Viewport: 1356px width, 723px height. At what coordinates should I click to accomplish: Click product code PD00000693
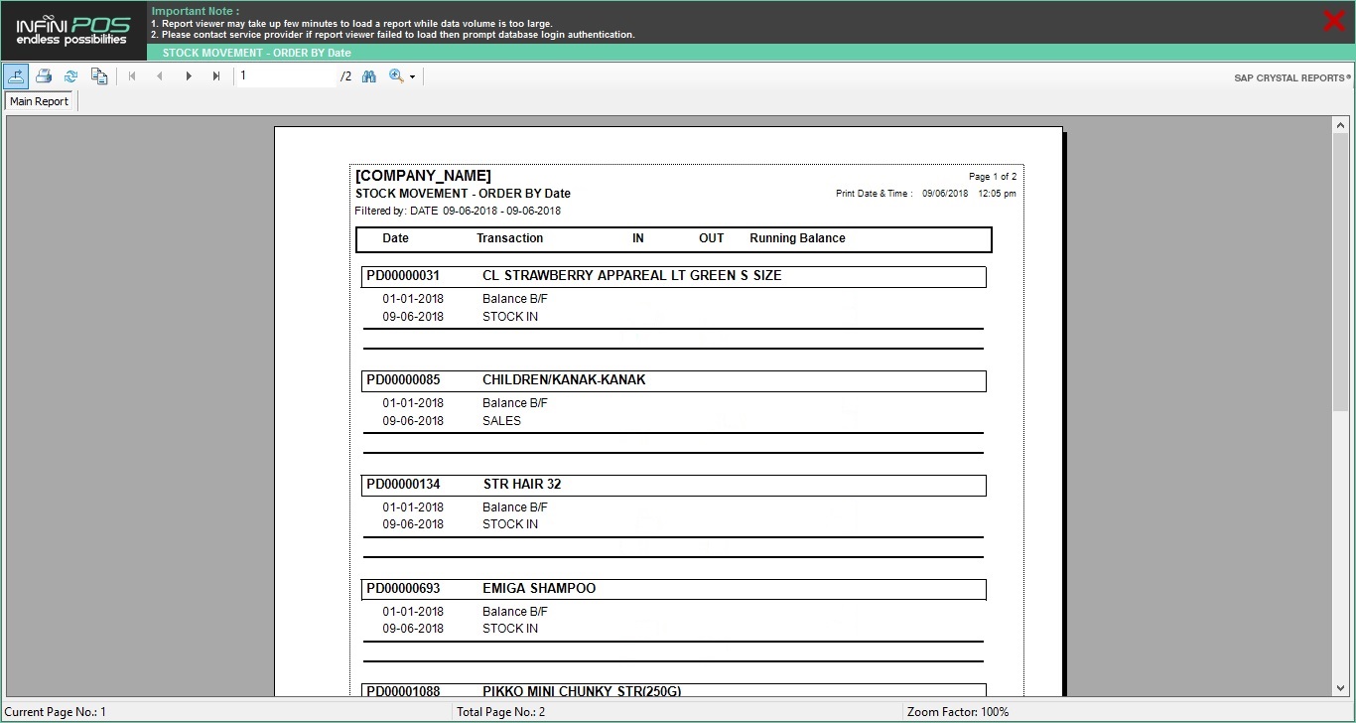coord(403,588)
